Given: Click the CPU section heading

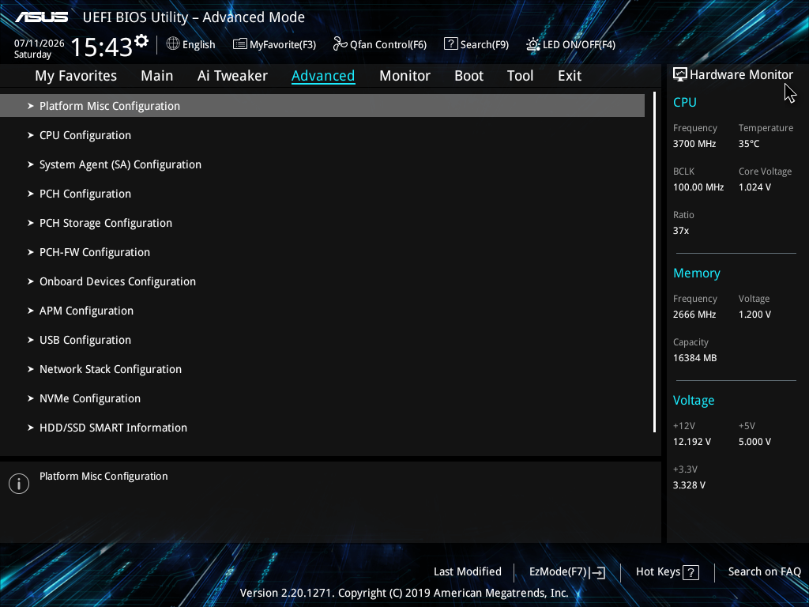Looking at the screenshot, I should [x=685, y=102].
